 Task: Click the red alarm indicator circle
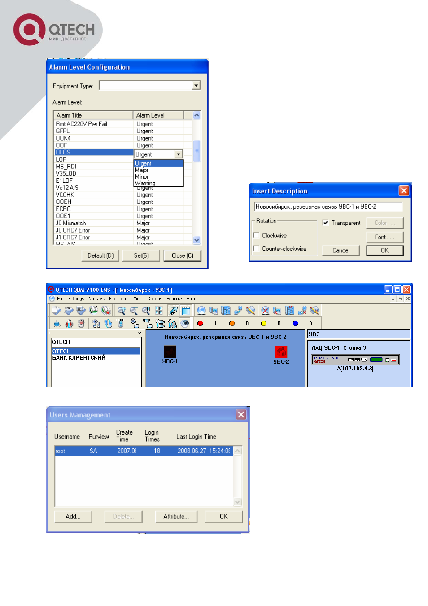coord(200,323)
